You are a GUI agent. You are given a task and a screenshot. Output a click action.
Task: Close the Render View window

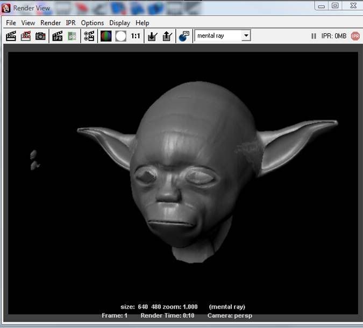(x=353, y=5)
